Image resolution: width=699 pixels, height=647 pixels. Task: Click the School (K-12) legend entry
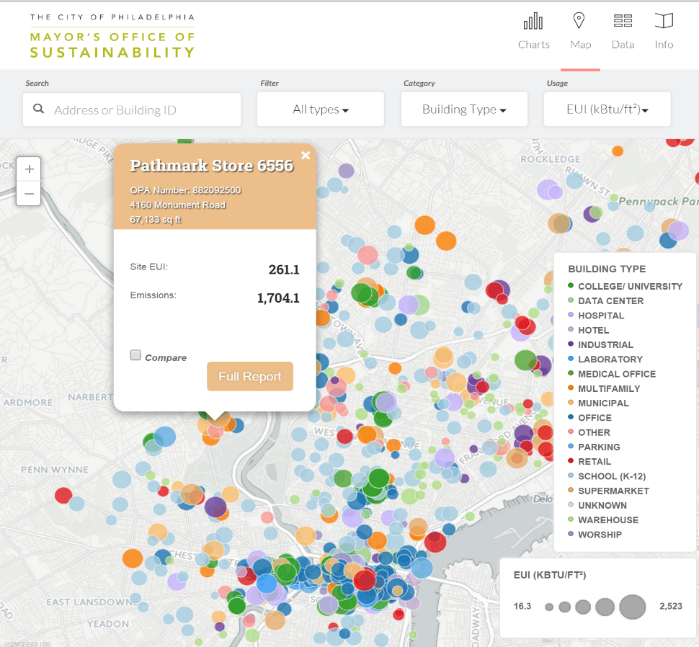click(x=607, y=476)
